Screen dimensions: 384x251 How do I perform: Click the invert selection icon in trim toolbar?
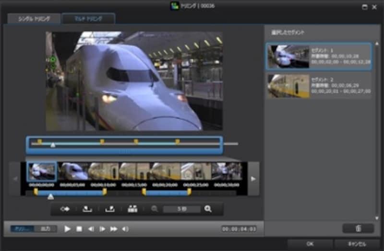pyautogui.click(x=65, y=209)
